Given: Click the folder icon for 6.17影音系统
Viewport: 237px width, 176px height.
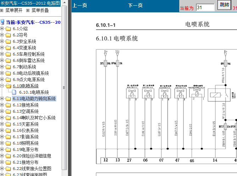Looking at the screenshot, I should (x=8, y=137).
